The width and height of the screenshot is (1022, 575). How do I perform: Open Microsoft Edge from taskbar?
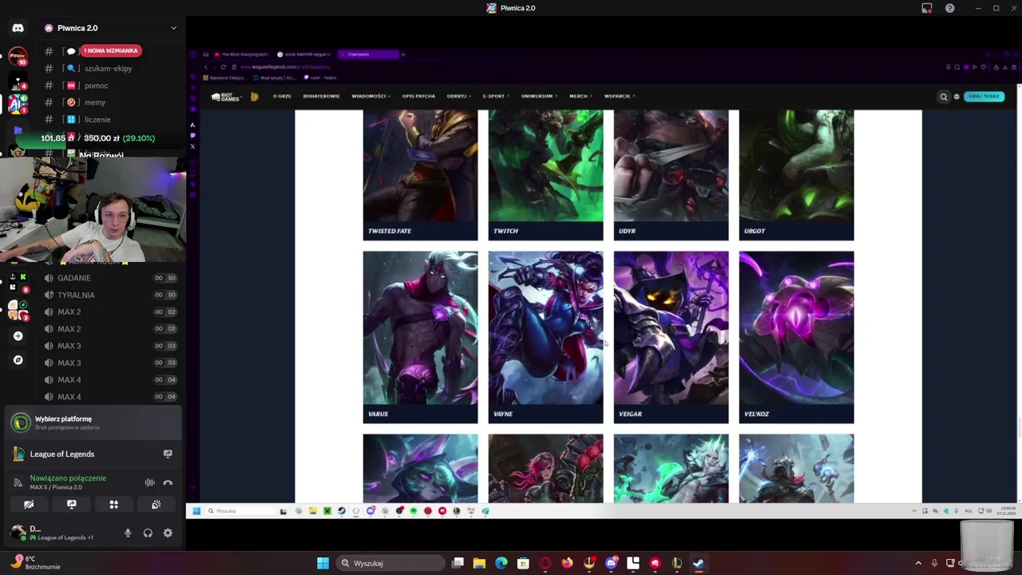click(x=501, y=563)
